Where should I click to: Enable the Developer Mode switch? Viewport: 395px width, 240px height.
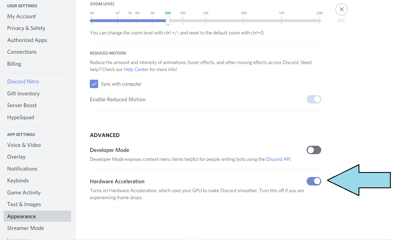click(x=314, y=150)
